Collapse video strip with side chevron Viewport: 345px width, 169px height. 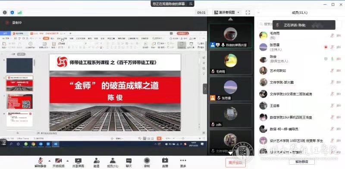click(x=205, y=89)
